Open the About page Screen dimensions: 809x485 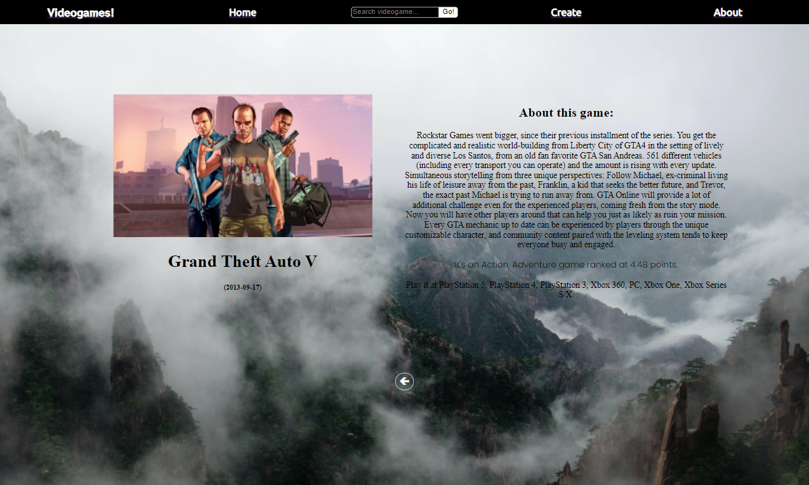(728, 13)
